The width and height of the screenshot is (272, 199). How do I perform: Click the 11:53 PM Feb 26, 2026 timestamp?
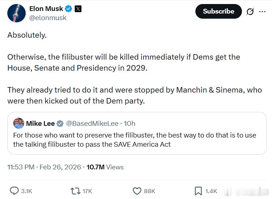[x=44, y=167]
